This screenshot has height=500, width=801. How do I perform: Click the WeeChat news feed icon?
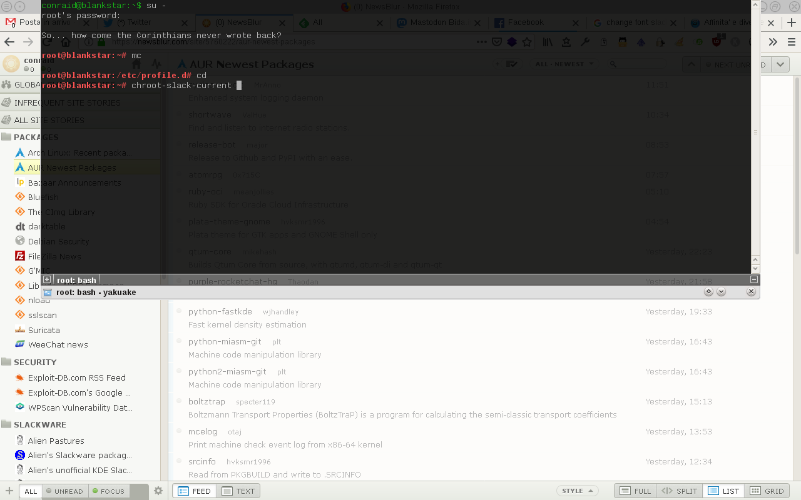click(20, 344)
